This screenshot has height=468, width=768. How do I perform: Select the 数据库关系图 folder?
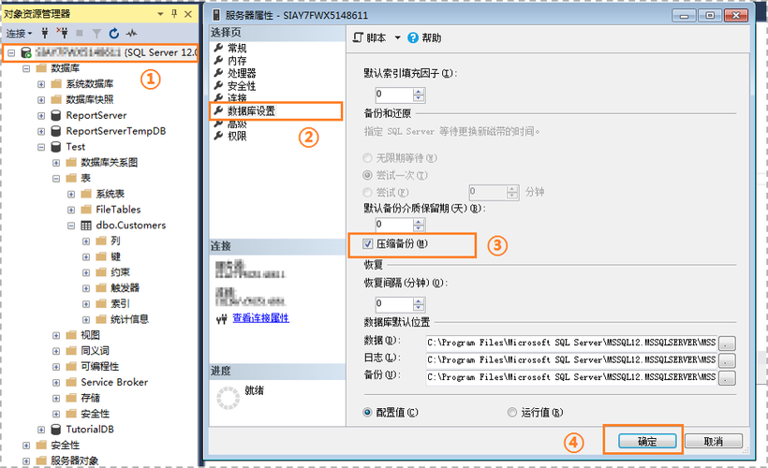coord(109,163)
